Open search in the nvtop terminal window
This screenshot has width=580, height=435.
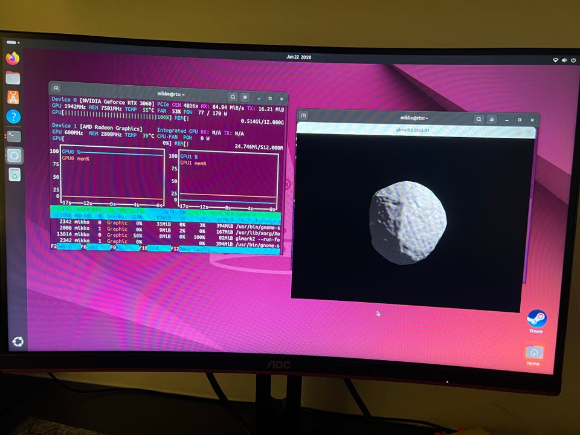coord(233,97)
